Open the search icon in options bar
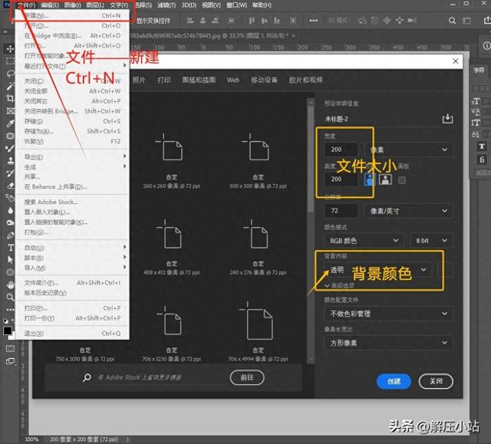The image size is (491, 444). coord(452,21)
